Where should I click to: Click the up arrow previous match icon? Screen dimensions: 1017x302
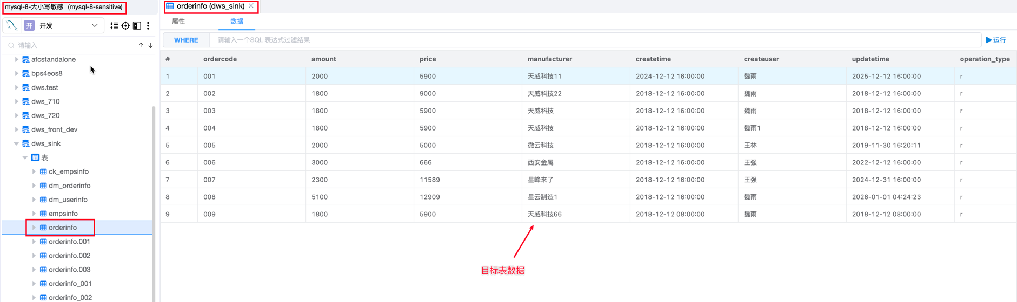click(141, 45)
